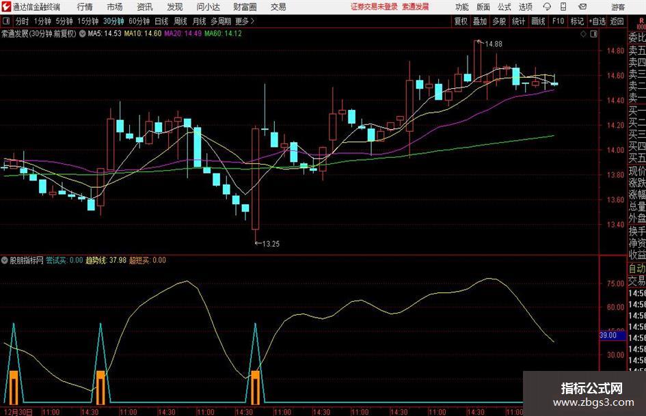
Task: Click the MA20: 14.49 label
Action: pos(183,33)
